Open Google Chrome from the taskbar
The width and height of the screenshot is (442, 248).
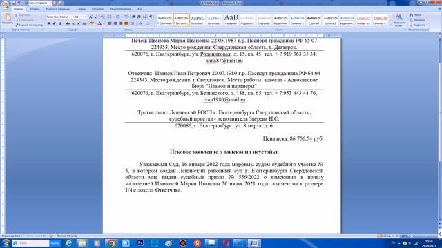tap(112, 243)
